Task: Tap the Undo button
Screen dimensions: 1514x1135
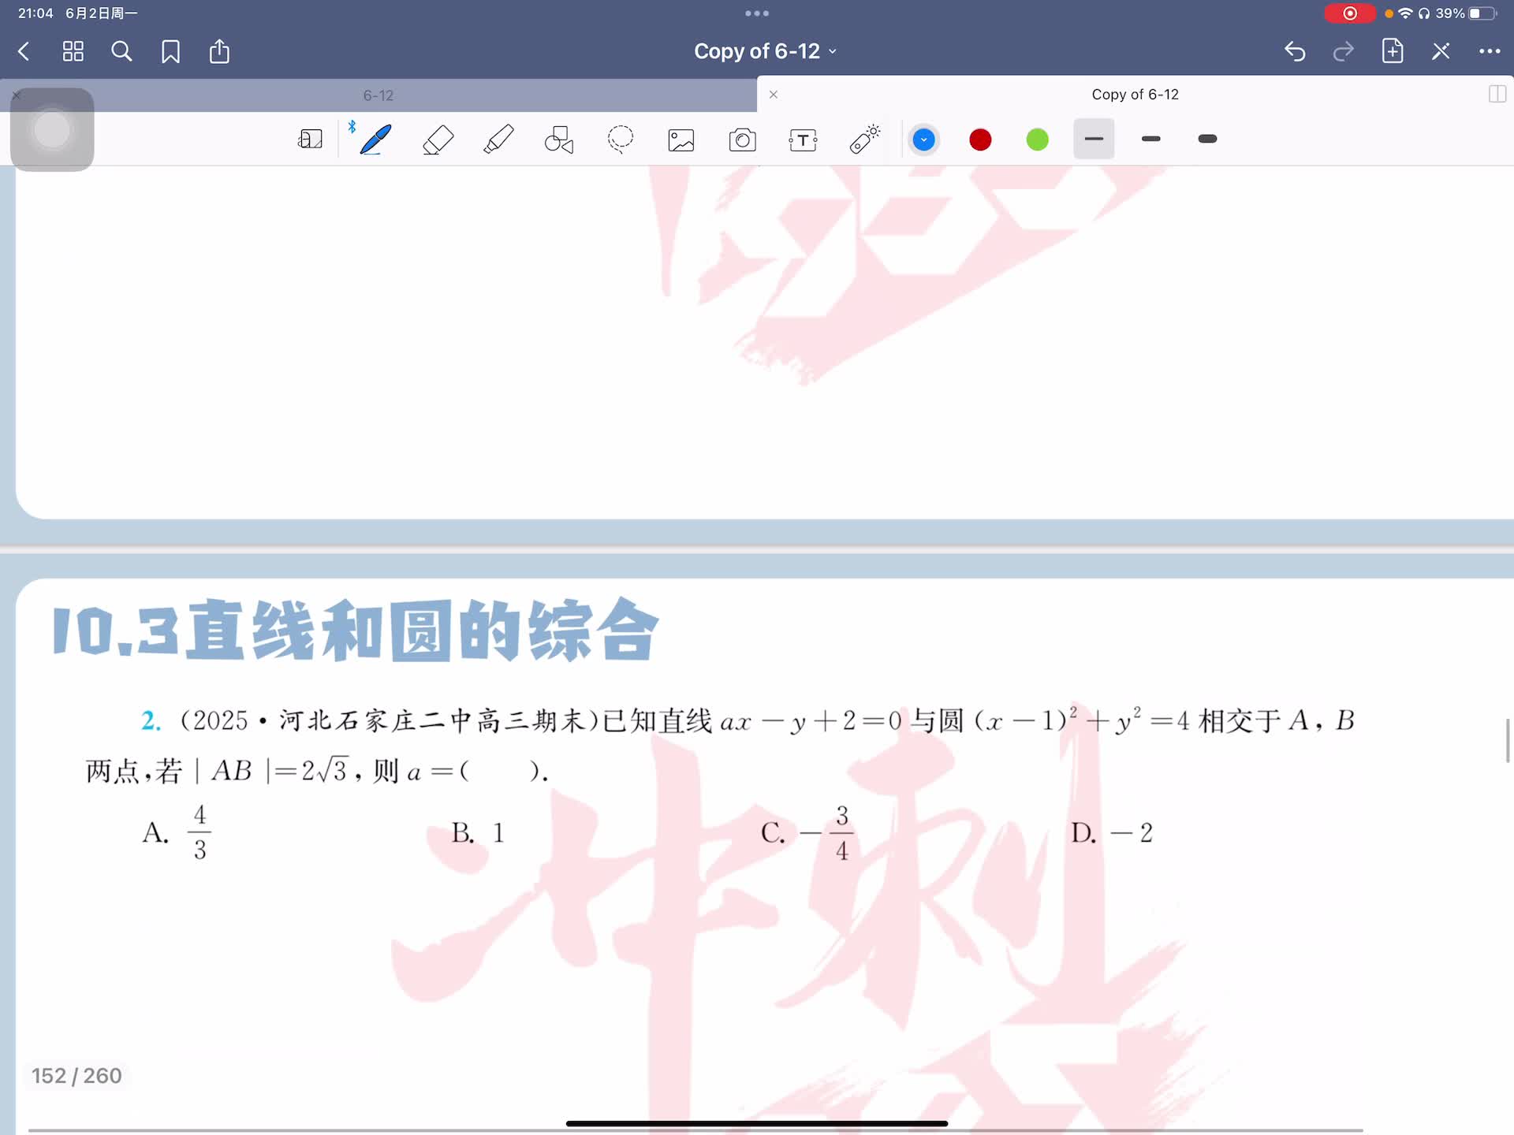Action: point(1295,52)
